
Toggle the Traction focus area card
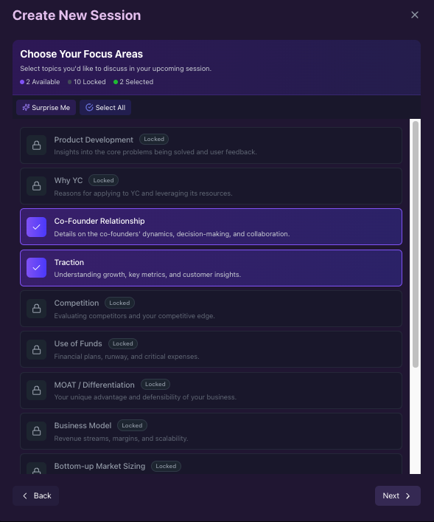tap(211, 268)
